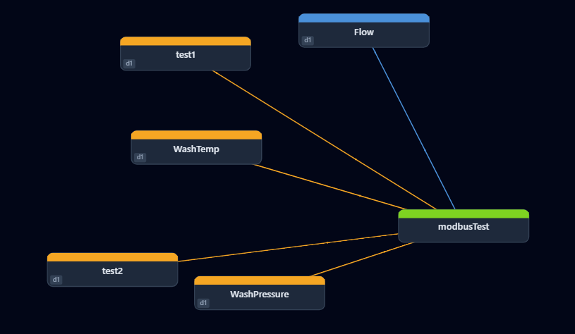This screenshot has height=334, width=575.
Task: Select the test1 node
Action: [185, 55]
